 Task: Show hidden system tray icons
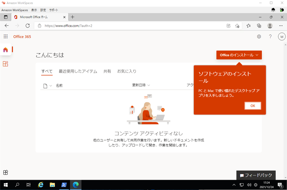coord(234,185)
